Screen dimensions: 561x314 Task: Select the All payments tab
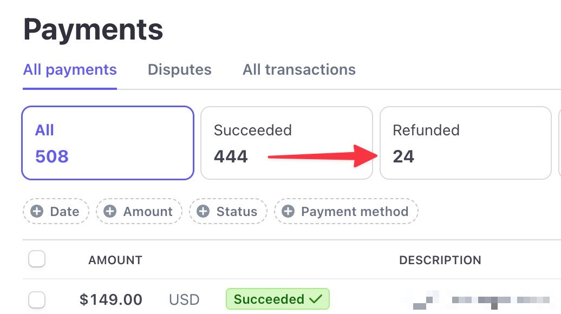tap(70, 70)
